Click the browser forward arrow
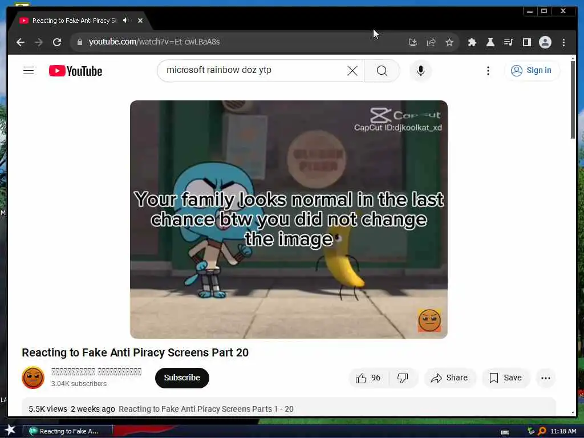Screen dimensions: 584x438 tap(39, 42)
